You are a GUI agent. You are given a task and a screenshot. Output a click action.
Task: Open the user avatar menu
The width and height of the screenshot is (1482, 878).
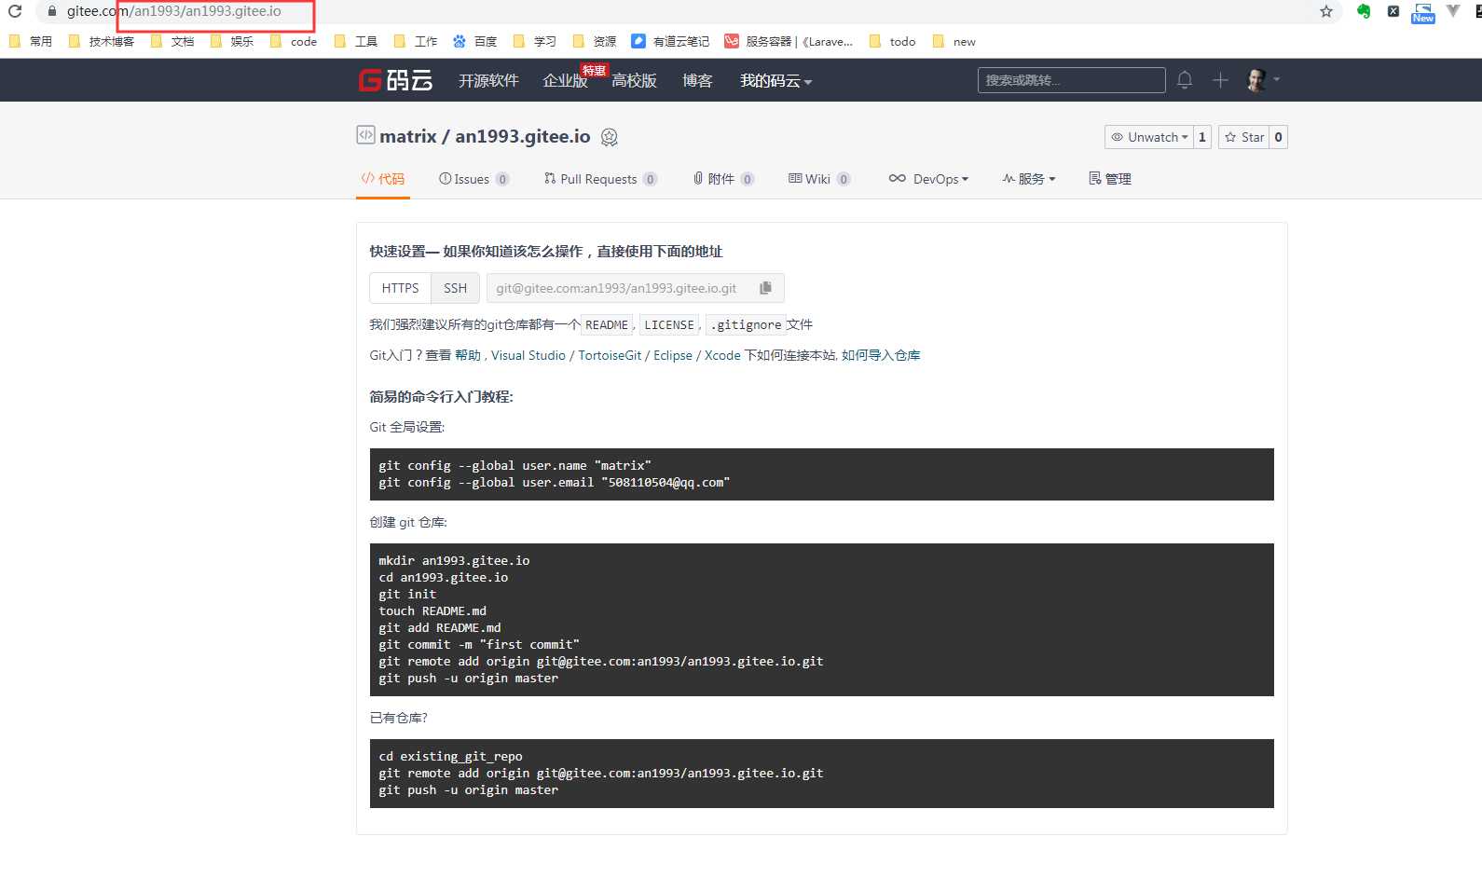click(1263, 80)
